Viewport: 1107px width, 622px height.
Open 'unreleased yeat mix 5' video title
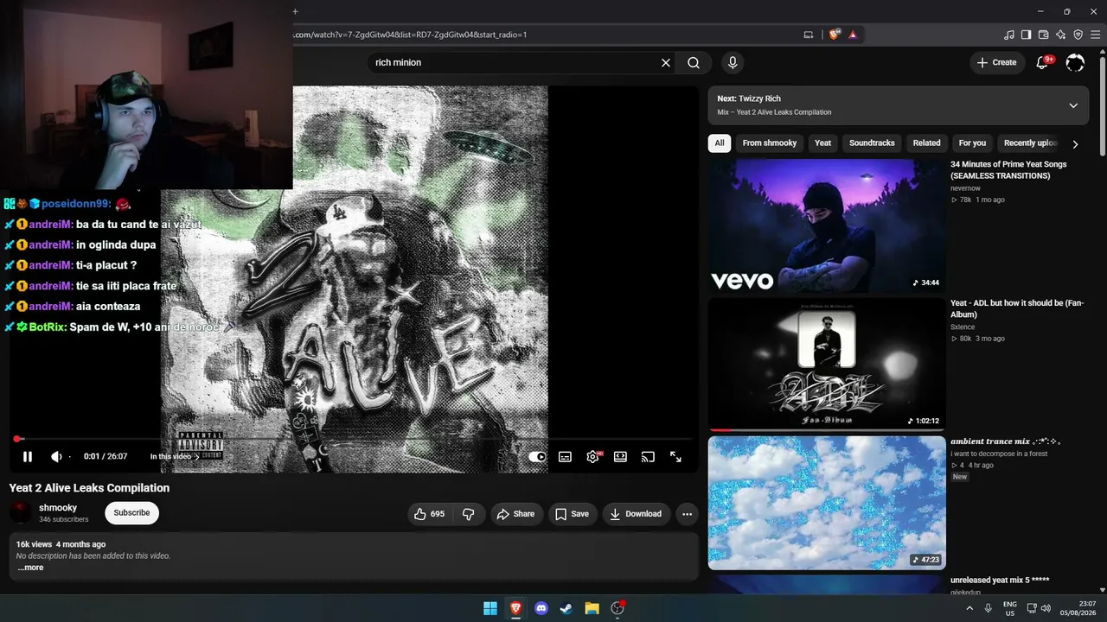(1000, 581)
